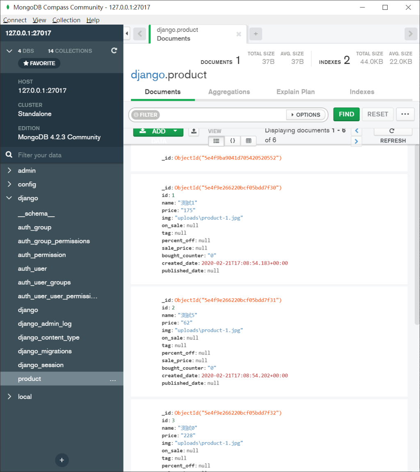Click the green ADD DATA button
This screenshot has width=420, height=472.
click(158, 132)
